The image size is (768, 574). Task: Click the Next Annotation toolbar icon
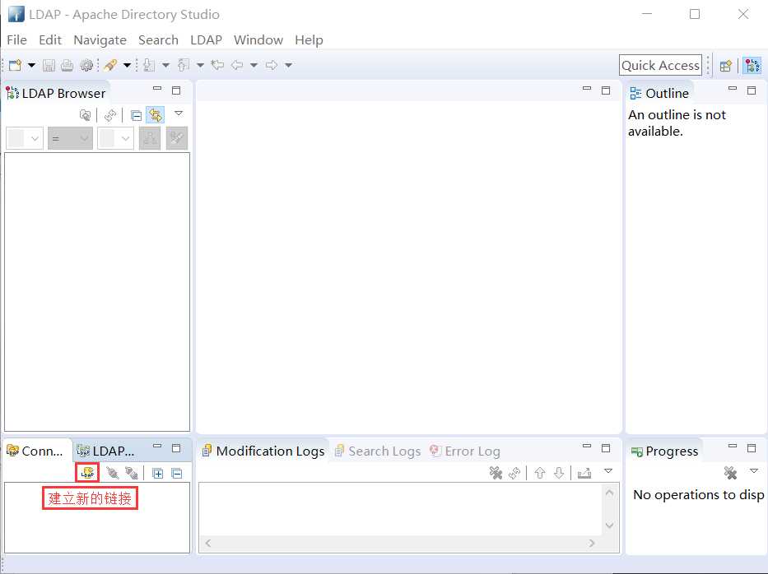[x=149, y=65]
